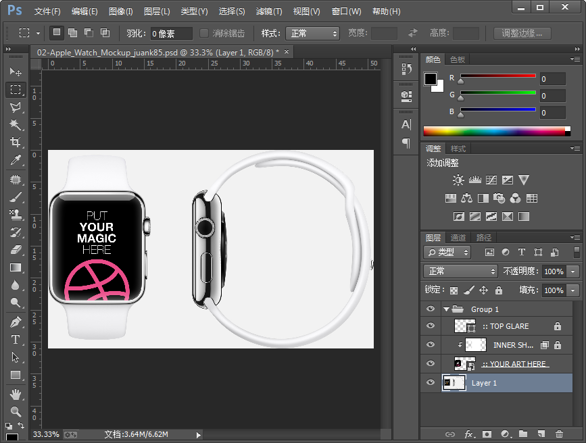The width and height of the screenshot is (586, 443).
Task: Select the Dodge tool
Action: pyautogui.click(x=16, y=303)
